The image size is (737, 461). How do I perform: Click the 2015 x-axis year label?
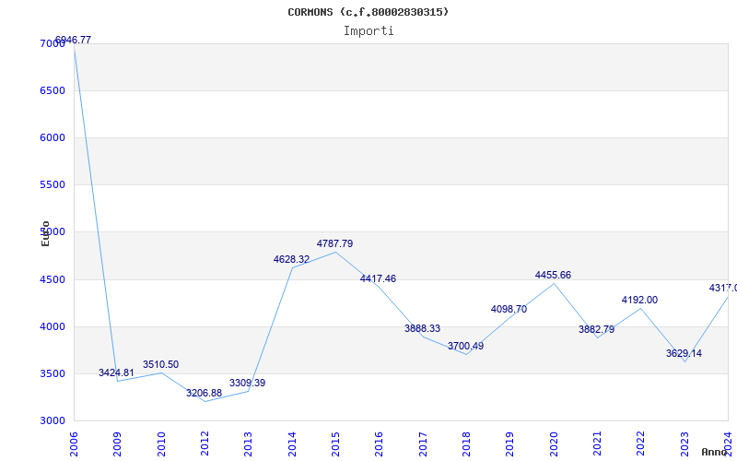[x=335, y=444]
